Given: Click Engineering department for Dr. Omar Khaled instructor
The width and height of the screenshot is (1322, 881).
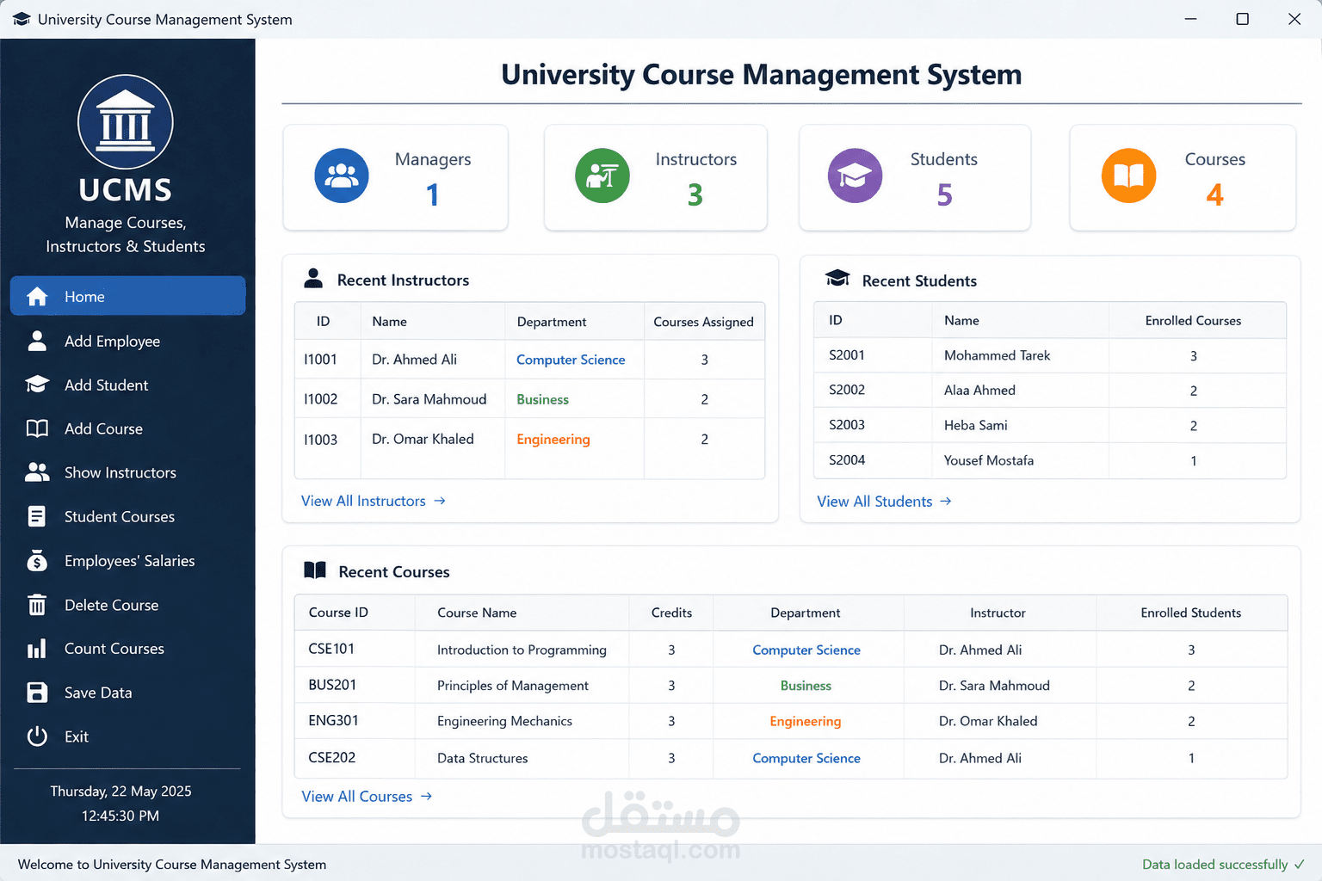Looking at the screenshot, I should pyautogui.click(x=553, y=439).
